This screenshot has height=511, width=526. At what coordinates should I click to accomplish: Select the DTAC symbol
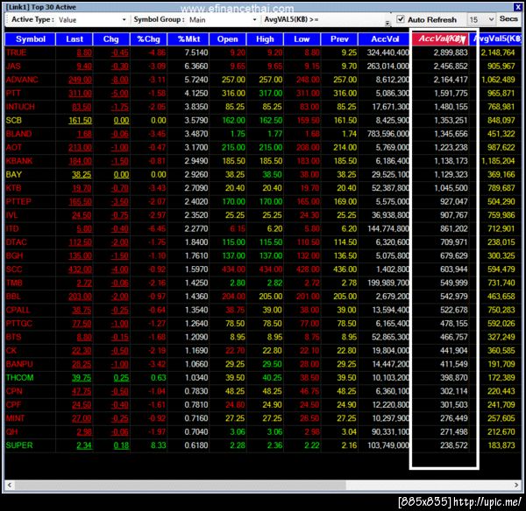pyautogui.click(x=16, y=242)
